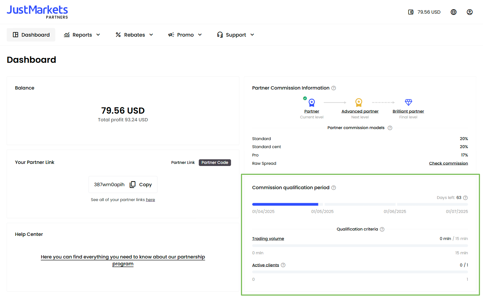Go to the Dashboard menu item

pos(31,35)
